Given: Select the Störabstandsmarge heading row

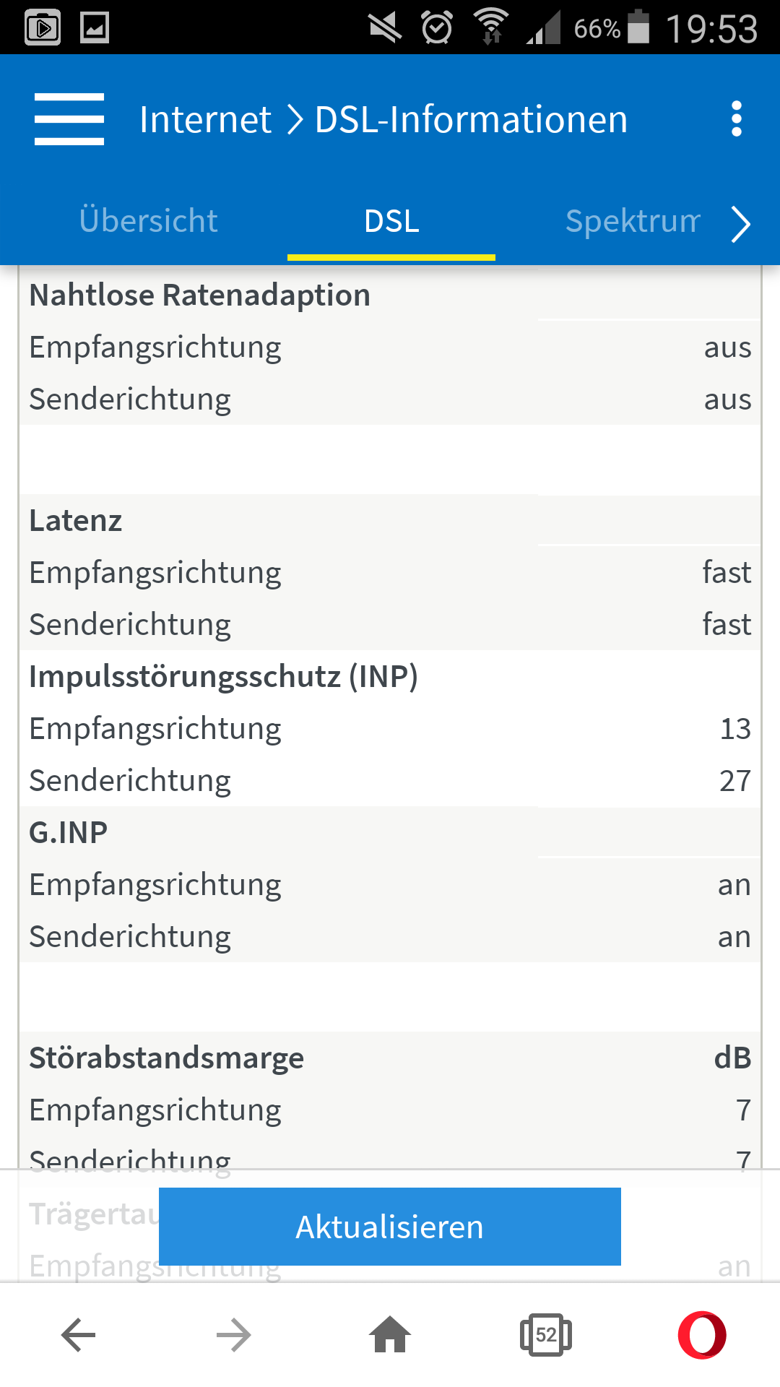Looking at the screenshot, I should coord(390,1058).
